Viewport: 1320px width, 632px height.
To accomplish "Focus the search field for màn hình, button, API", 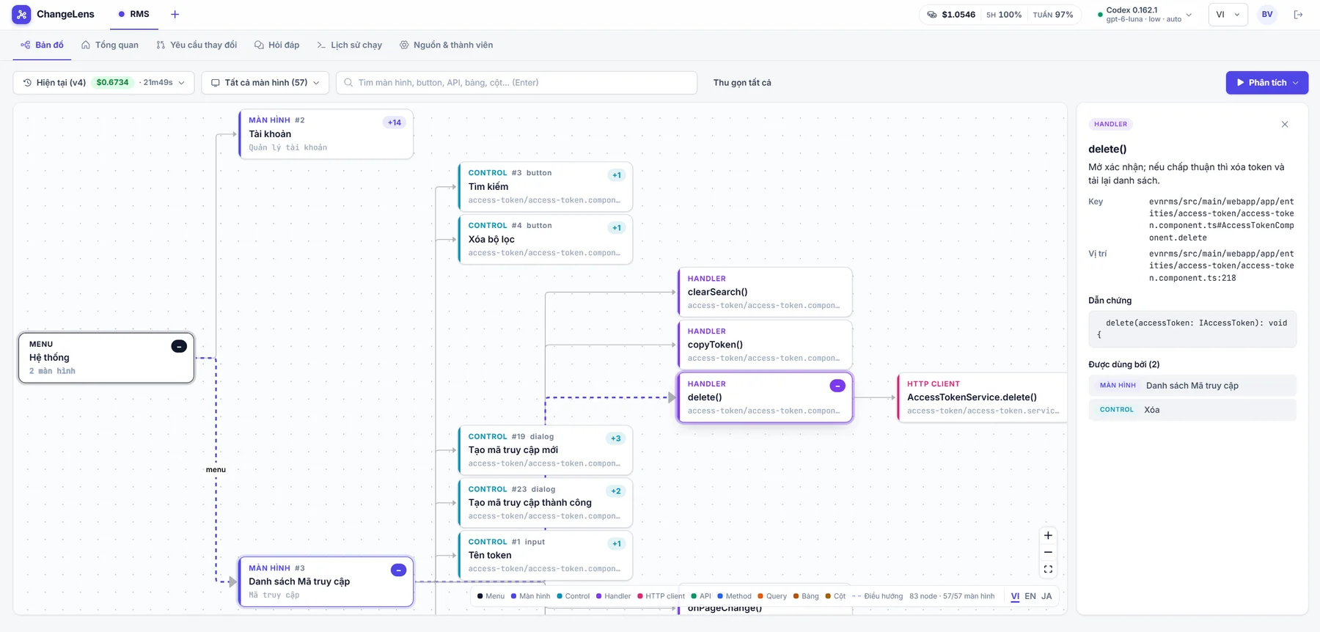I will tap(516, 83).
